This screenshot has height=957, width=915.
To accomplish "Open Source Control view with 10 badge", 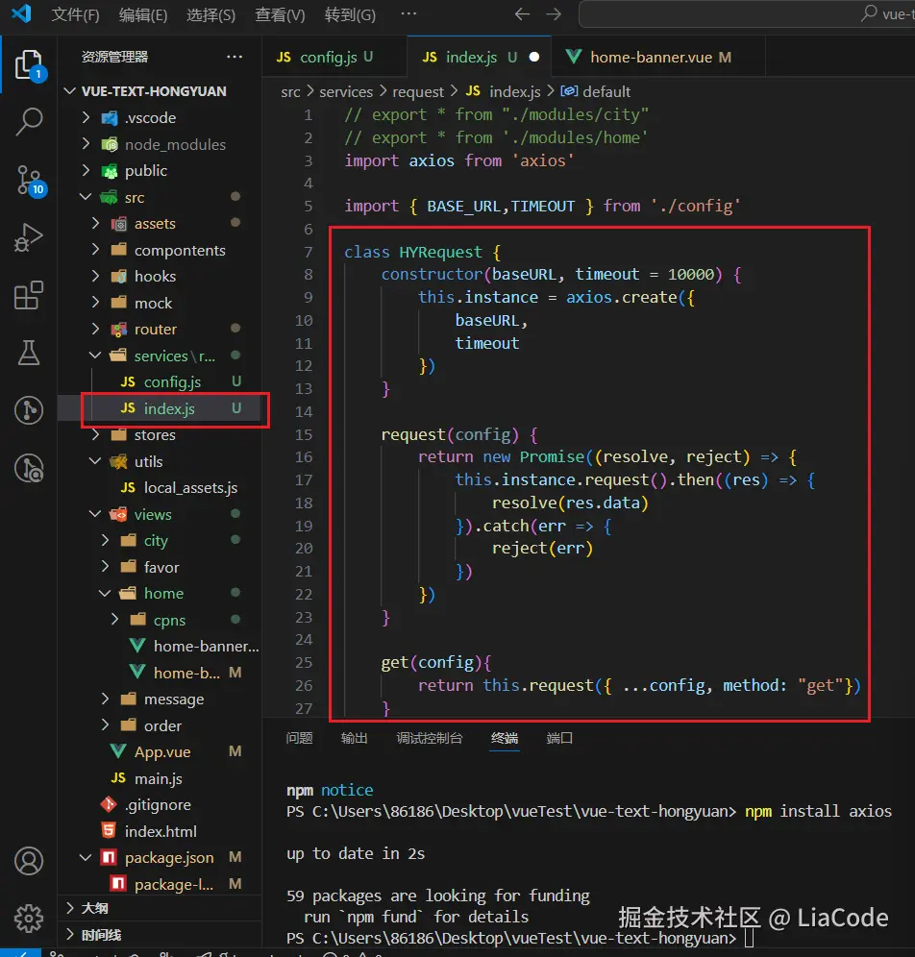I will coord(29,180).
